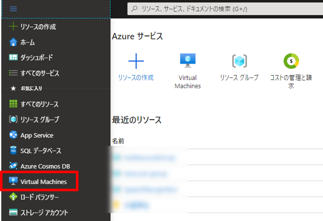The image size is (323, 221).
Task: Click the リソースの作成 link under Azure services
Action: [136, 78]
